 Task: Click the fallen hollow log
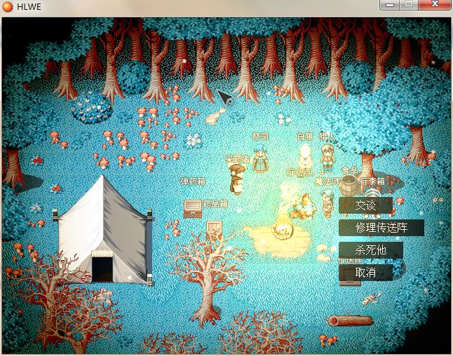coord(350,321)
